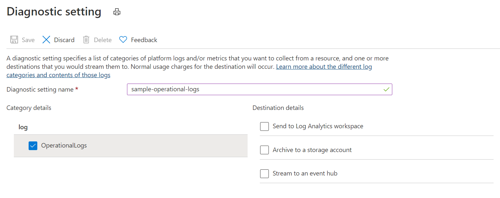Screen dimensions: 500x198
Task: Uncheck the OperationalLogs checkbox
Action: 33,146
